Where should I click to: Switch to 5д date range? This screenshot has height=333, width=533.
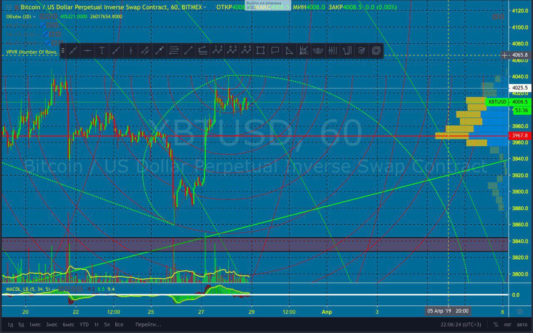click(21, 325)
